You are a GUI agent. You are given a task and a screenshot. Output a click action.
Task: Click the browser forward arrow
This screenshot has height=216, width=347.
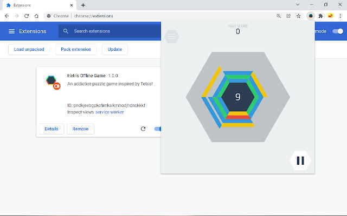coord(17,16)
